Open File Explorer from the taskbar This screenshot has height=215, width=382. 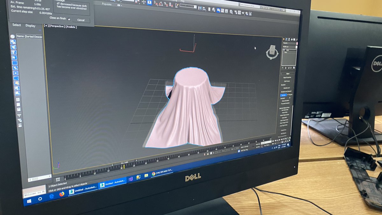coord(146,176)
